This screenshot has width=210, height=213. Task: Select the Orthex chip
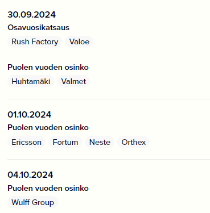[x=134, y=142]
